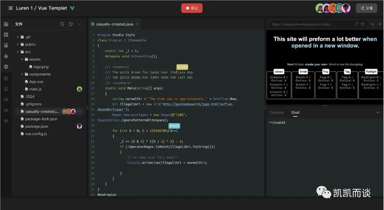
Task: Open preview in a new window icon
Action: (363, 24)
